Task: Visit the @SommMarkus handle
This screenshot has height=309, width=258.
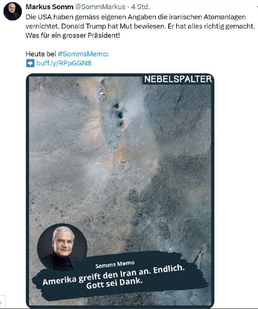Action: [x=100, y=7]
